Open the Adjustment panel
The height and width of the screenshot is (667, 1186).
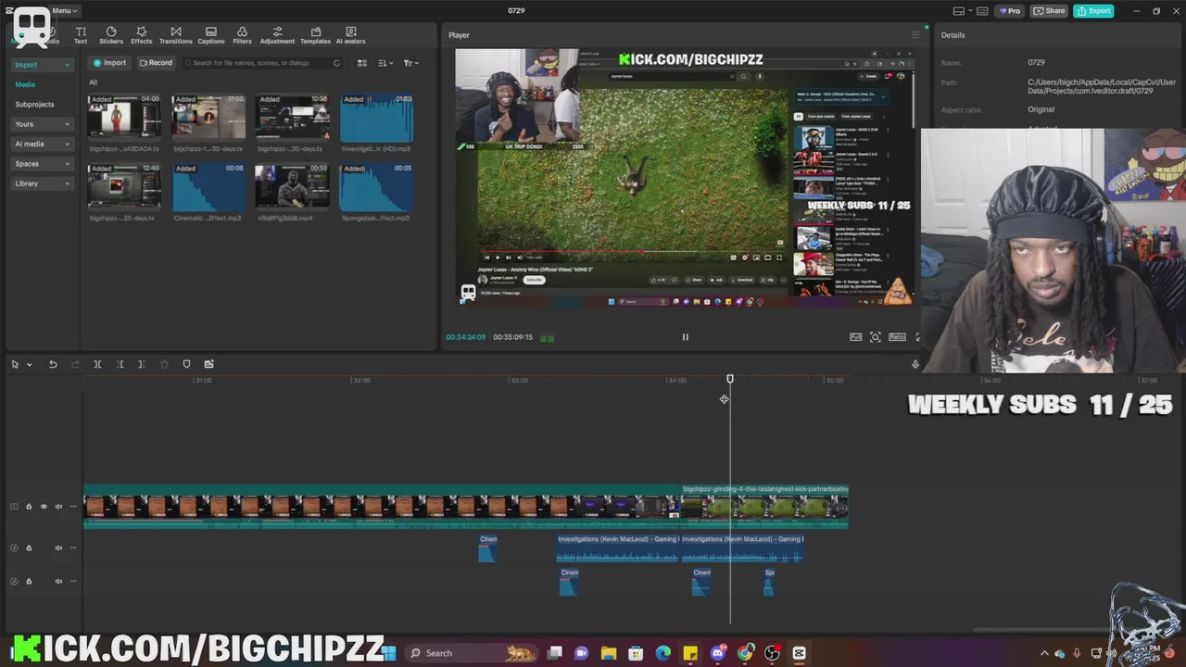tap(277, 35)
